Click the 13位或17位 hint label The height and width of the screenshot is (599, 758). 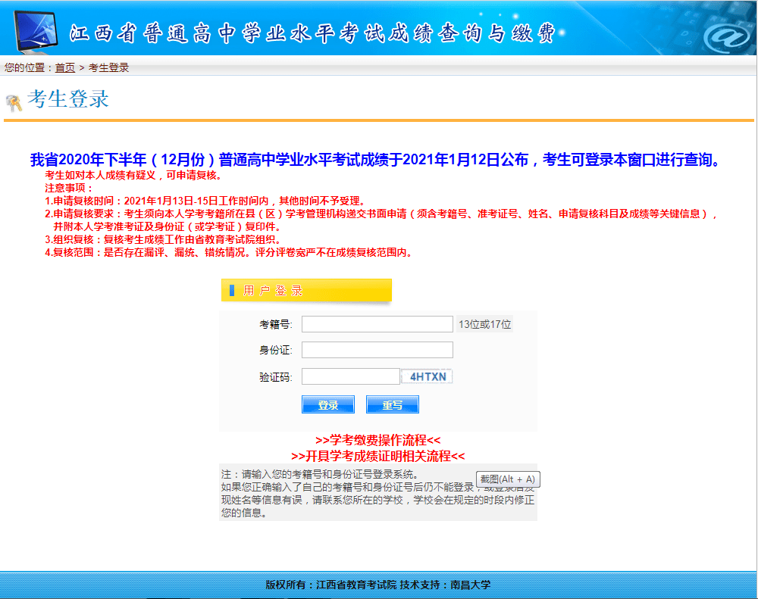pyautogui.click(x=485, y=323)
